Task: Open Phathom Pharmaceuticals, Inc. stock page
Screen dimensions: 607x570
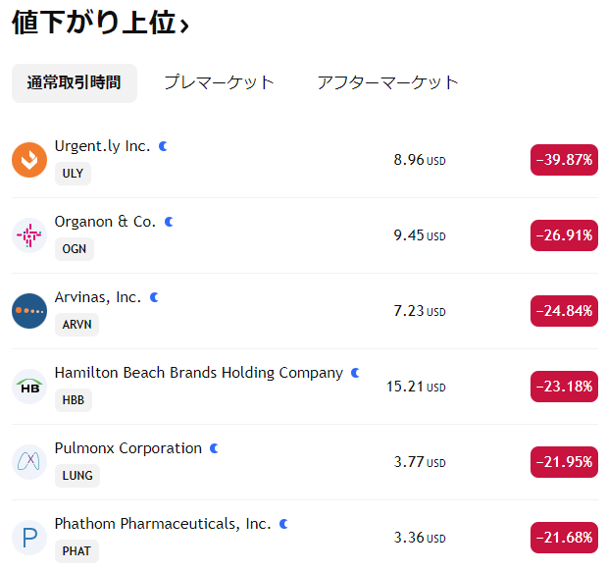Action: (x=163, y=524)
